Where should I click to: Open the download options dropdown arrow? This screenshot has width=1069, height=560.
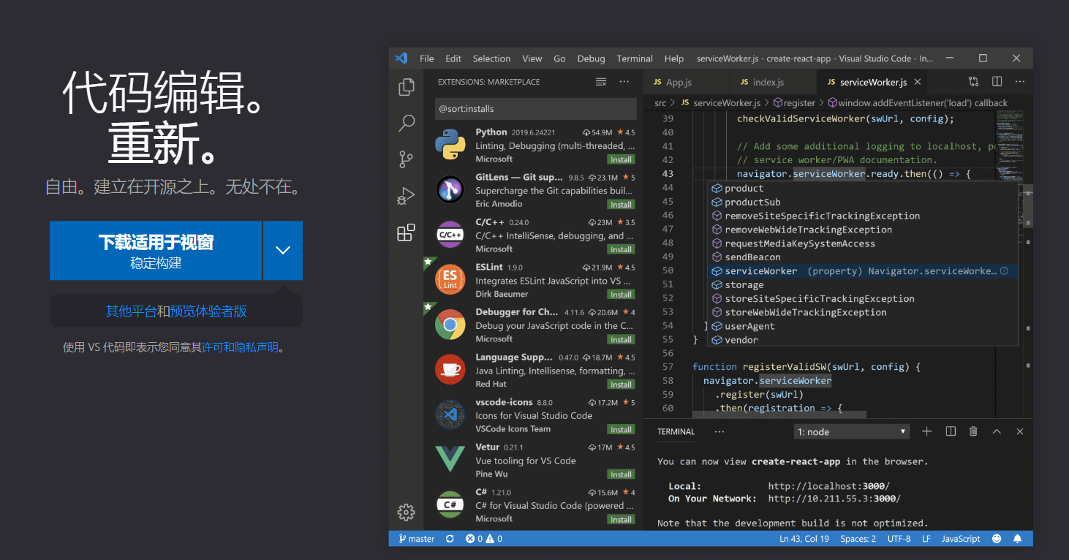(x=283, y=250)
